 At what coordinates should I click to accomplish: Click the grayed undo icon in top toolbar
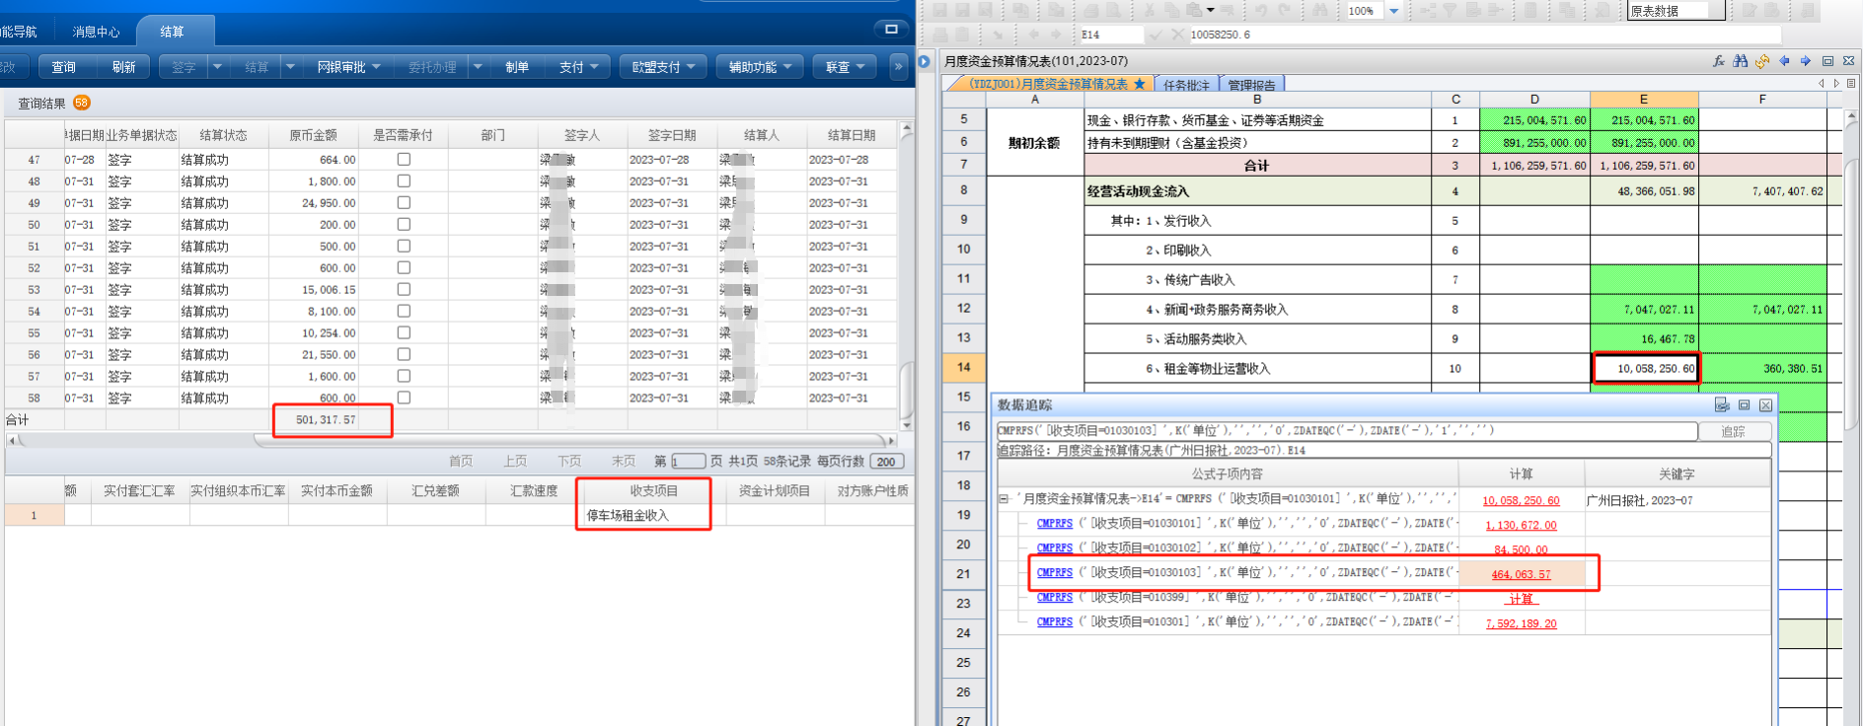(x=1261, y=11)
